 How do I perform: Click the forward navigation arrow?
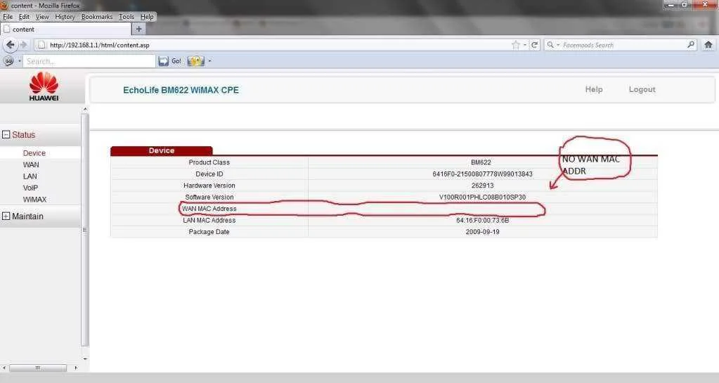(x=24, y=45)
